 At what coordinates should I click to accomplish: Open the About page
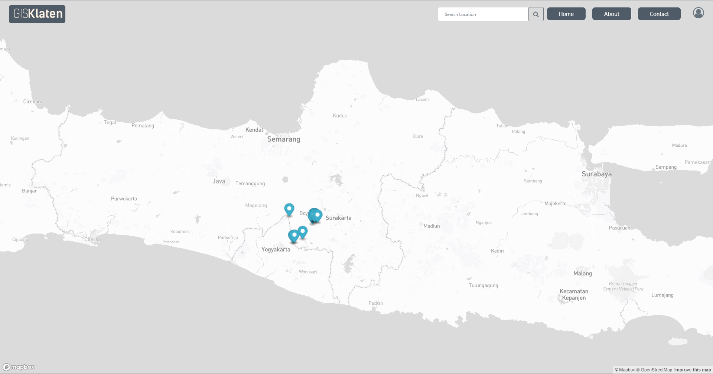(611, 14)
